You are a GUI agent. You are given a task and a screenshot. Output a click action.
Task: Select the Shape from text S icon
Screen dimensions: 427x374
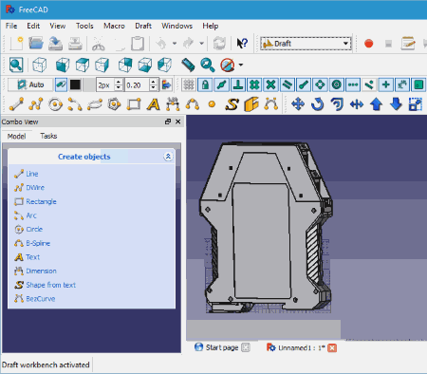point(232,104)
